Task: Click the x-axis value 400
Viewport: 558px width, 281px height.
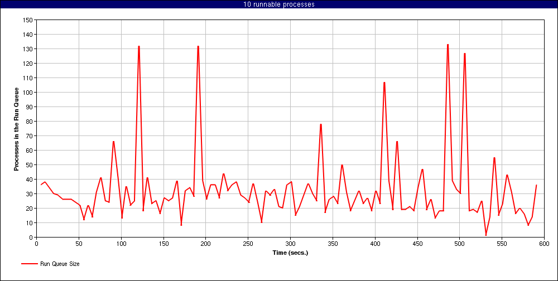Action: [375, 244]
